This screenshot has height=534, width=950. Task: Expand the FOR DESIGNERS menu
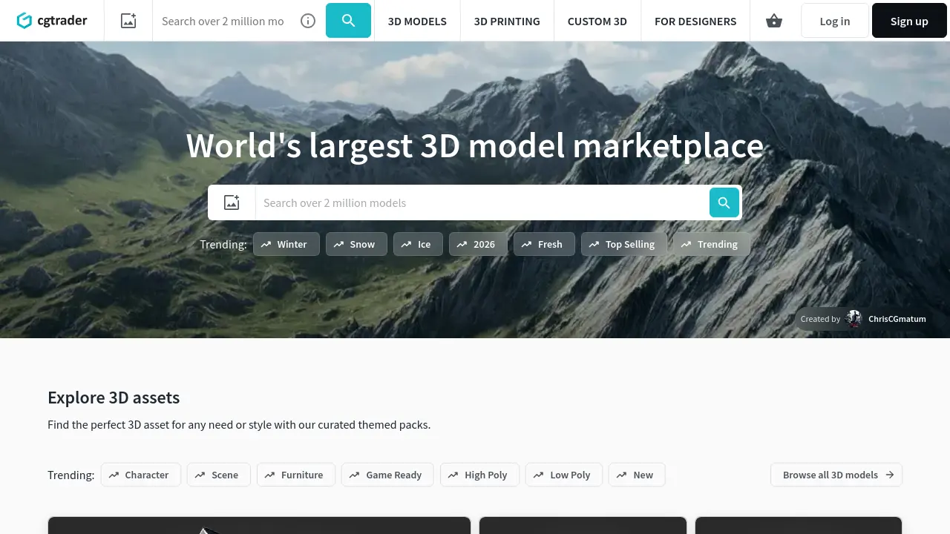(x=695, y=21)
